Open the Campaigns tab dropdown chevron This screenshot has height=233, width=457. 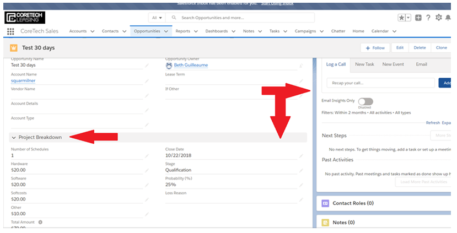click(322, 31)
